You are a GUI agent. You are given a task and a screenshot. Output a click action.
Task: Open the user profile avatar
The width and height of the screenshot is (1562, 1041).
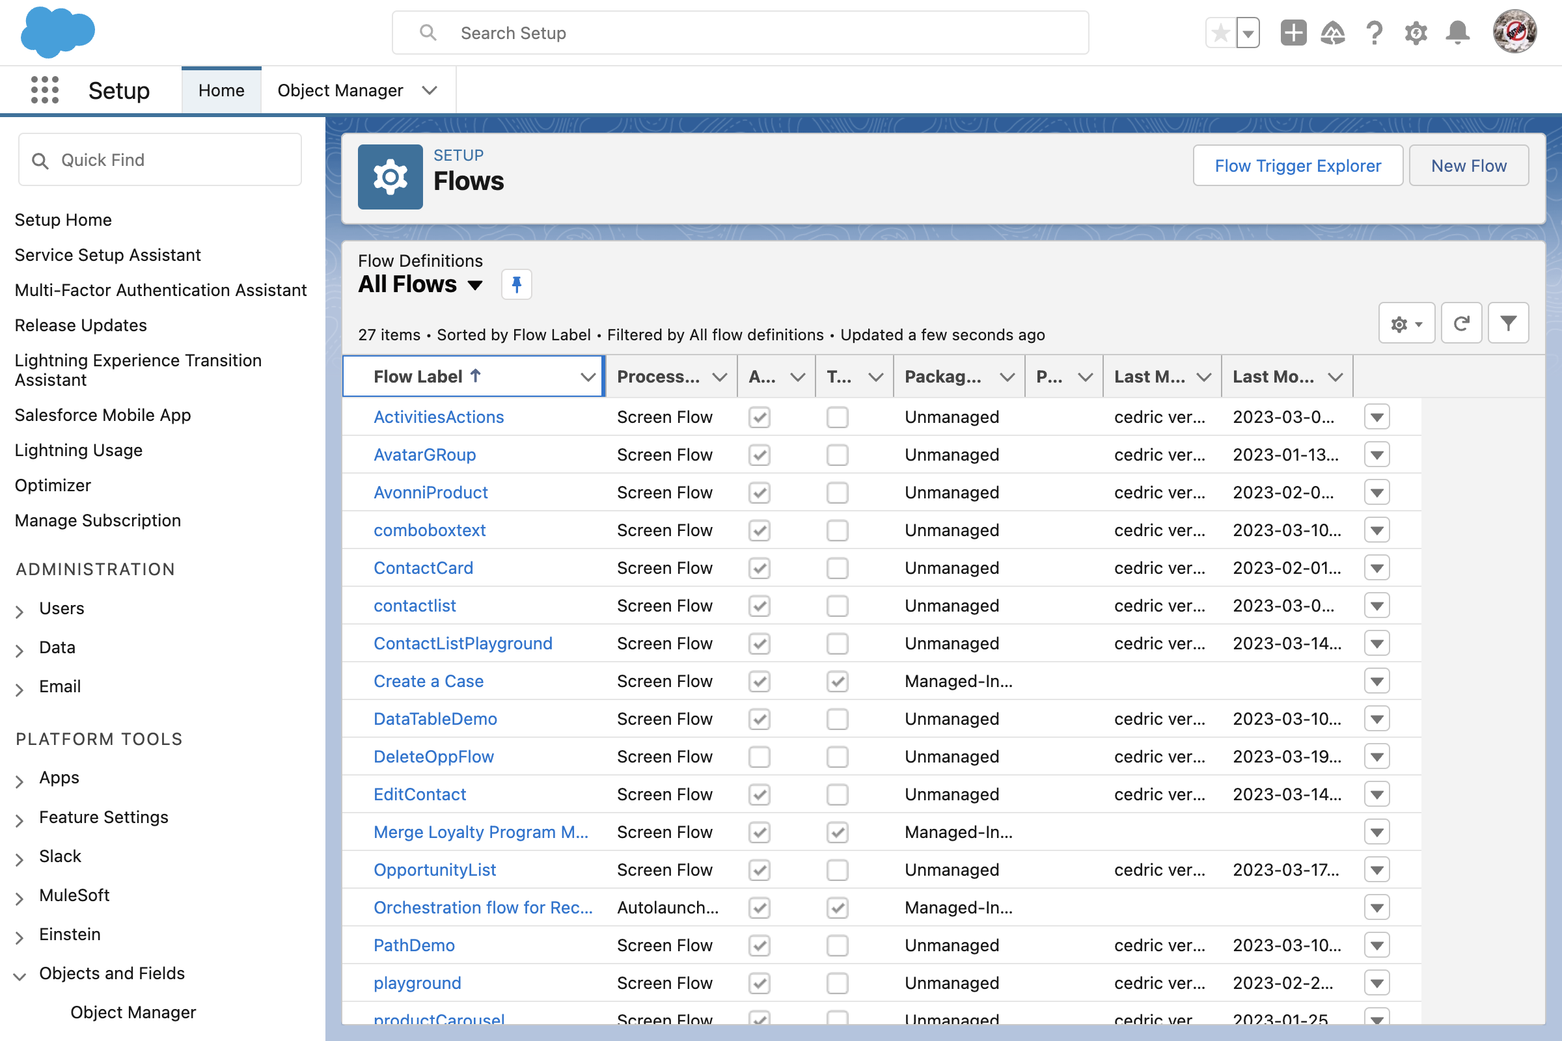click(1514, 31)
